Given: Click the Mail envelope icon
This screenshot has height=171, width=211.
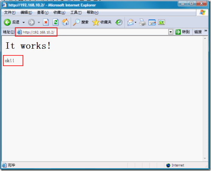Looking at the screenshot, I should [x=130, y=22].
